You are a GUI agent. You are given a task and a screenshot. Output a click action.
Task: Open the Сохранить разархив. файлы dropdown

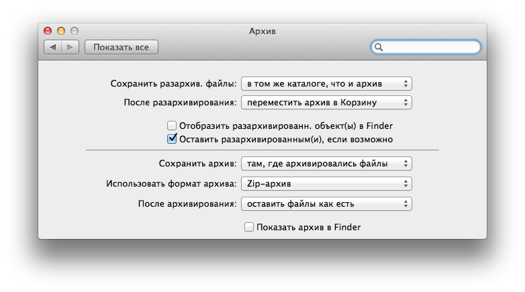326,83
